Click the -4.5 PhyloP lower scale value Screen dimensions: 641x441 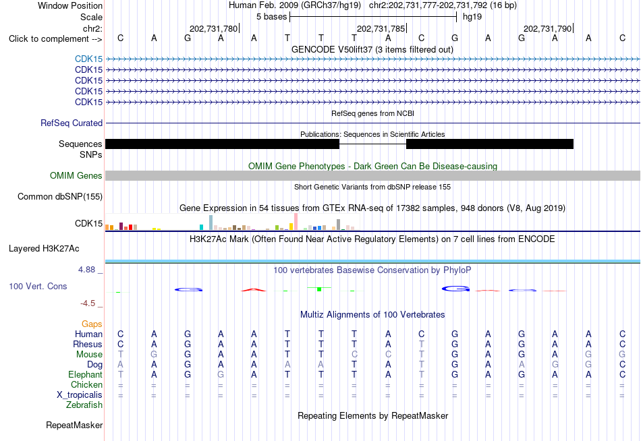(88, 303)
